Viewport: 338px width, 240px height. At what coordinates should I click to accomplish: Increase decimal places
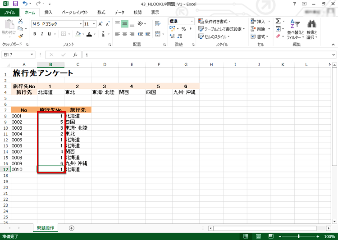(172, 36)
